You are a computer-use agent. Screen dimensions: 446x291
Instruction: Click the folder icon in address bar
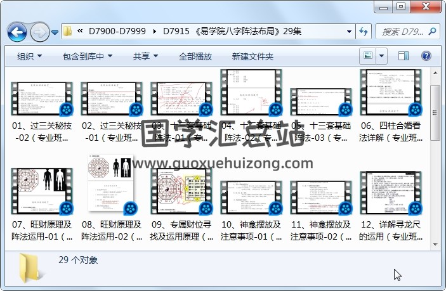point(67,31)
